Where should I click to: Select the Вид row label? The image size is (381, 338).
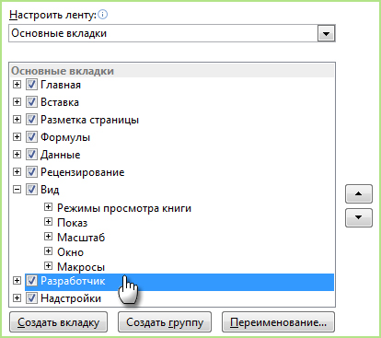pyautogui.click(x=50, y=190)
